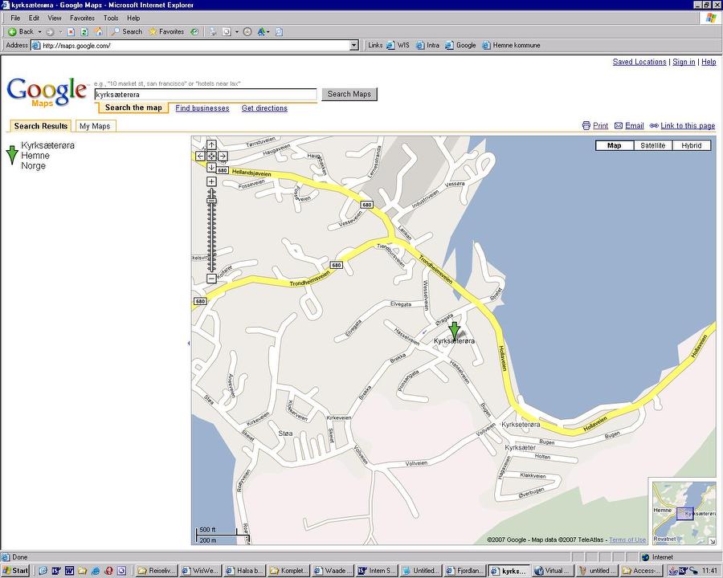Screen dimensions: 723x578
Task: Click the Search Maps button
Action: tap(349, 94)
